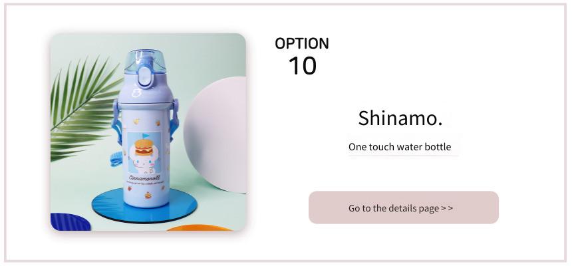Click the small white heart on bottle shoulder
This screenshot has width=572, height=266.
pyautogui.click(x=136, y=93)
